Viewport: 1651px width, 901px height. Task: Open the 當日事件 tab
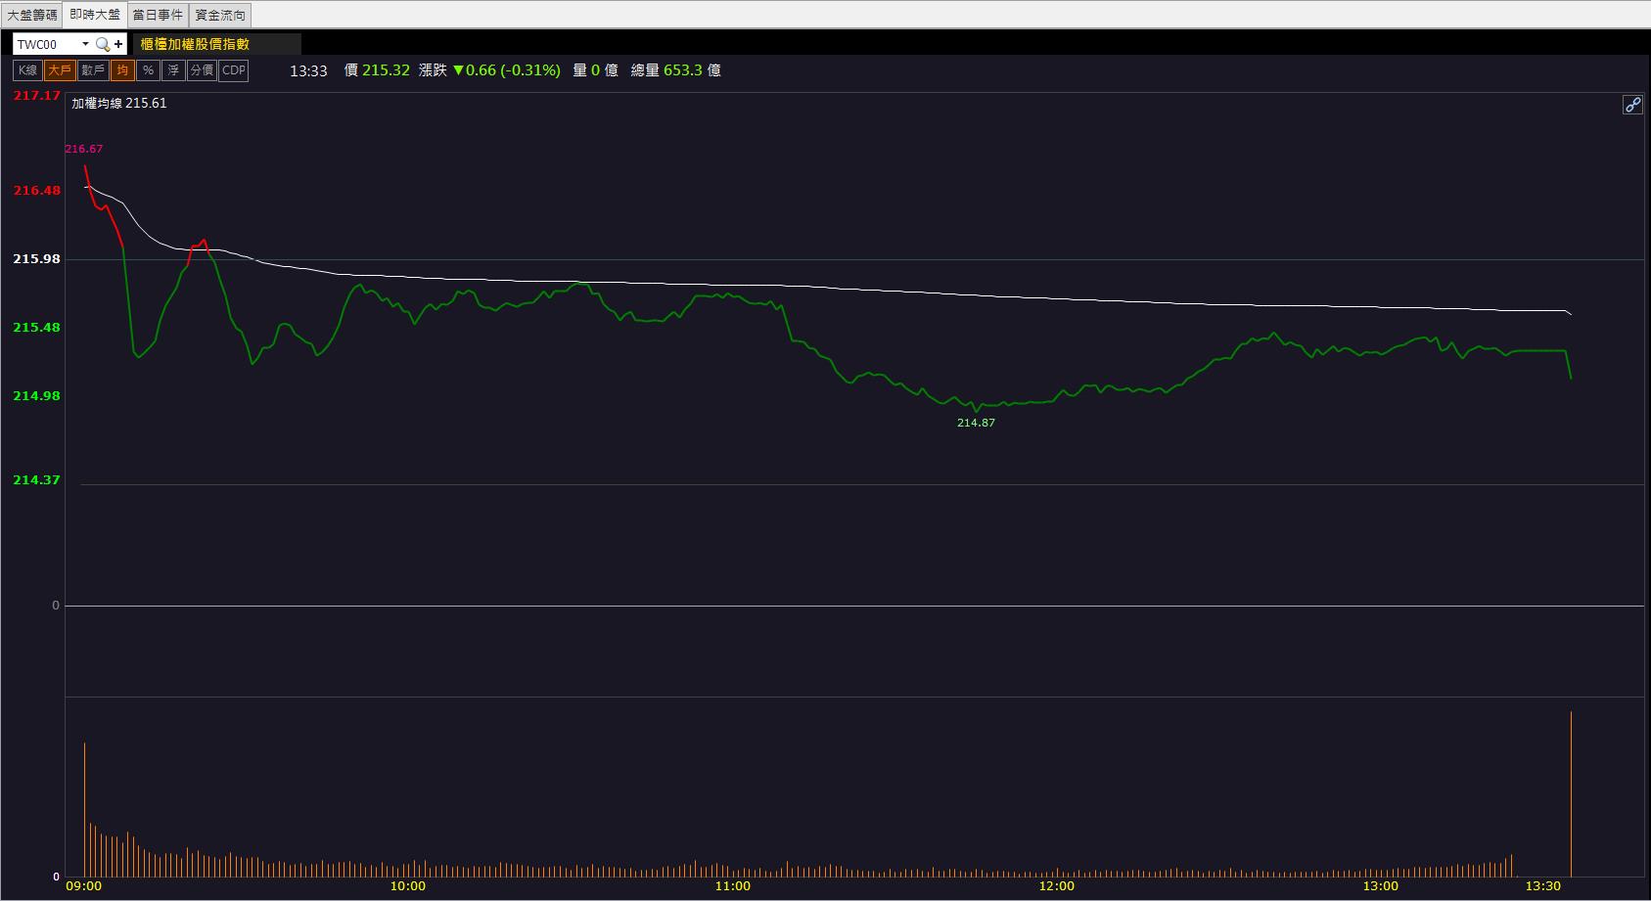[158, 15]
